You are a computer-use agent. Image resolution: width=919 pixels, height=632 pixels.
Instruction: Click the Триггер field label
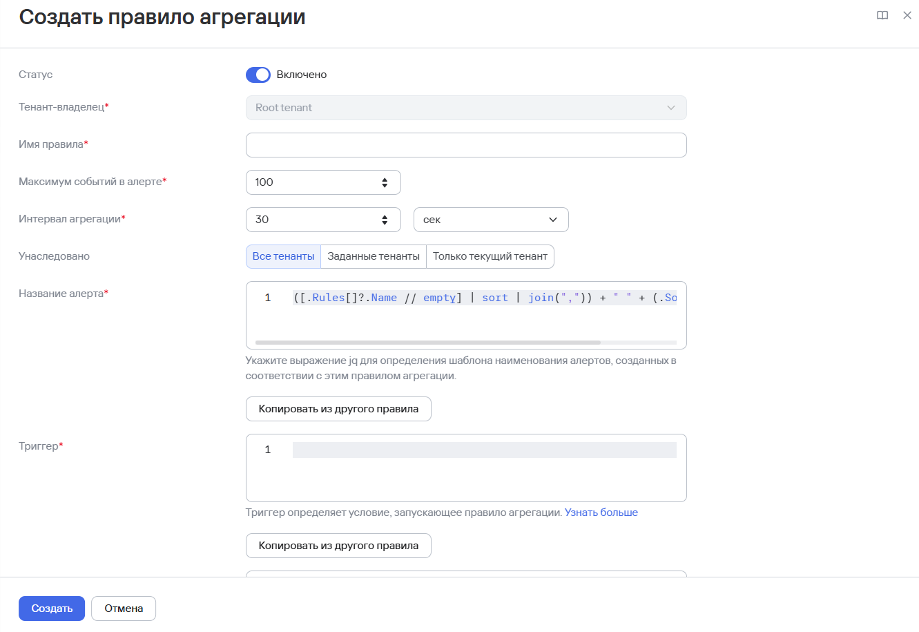pyautogui.click(x=41, y=446)
